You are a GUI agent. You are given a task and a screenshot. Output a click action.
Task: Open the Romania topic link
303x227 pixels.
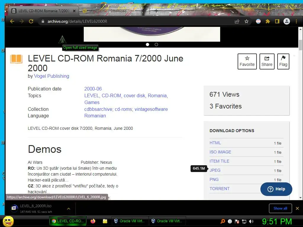click(157, 95)
